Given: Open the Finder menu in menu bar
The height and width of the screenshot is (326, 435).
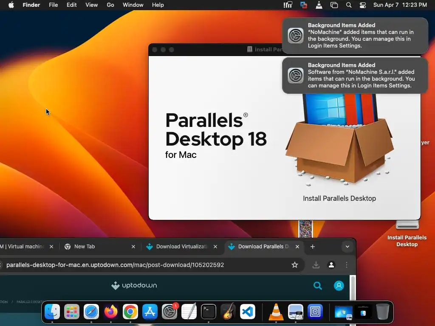Looking at the screenshot, I should [31, 5].
